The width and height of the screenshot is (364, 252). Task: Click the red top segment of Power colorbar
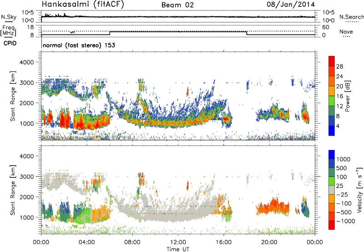tap(332, 61)
